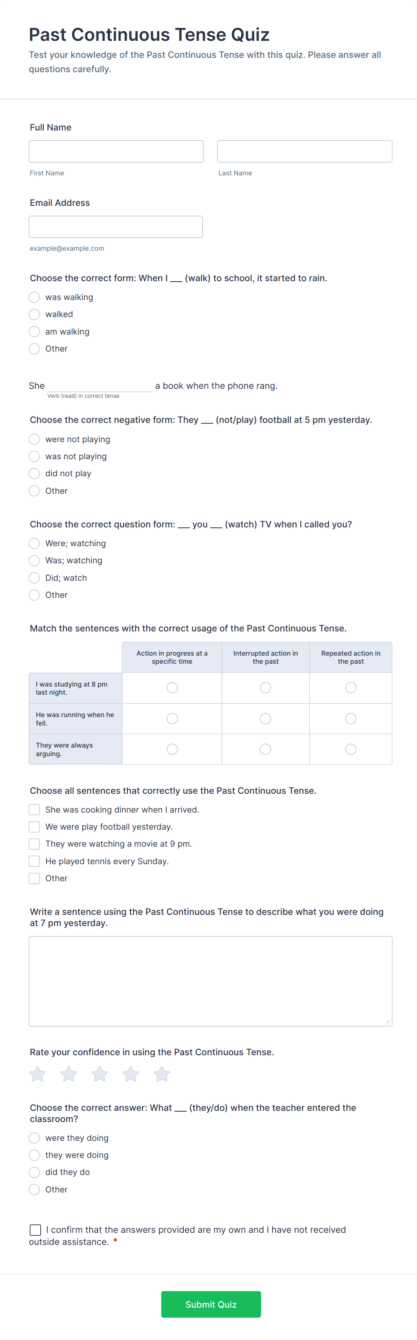Click the Email Address field
The width and height of the screenshot is (417, 1340).
coord(115,227)
